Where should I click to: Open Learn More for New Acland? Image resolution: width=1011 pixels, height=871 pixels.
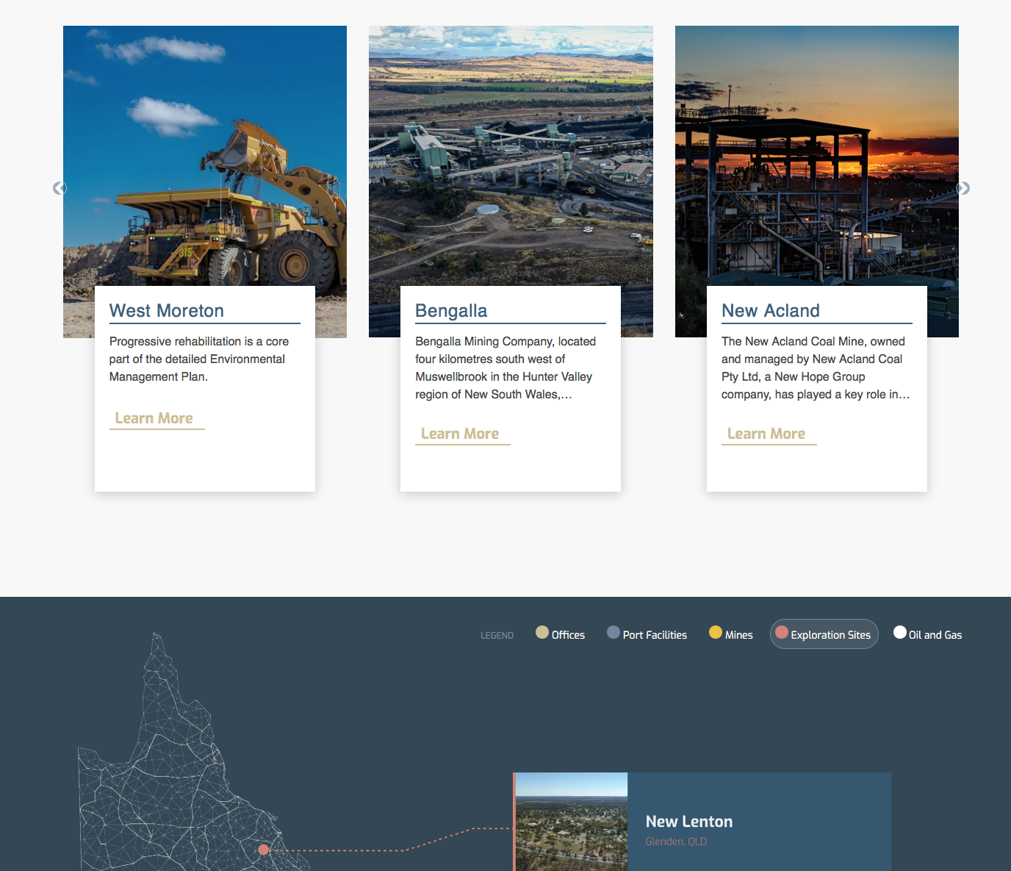(x=766, y=434)
